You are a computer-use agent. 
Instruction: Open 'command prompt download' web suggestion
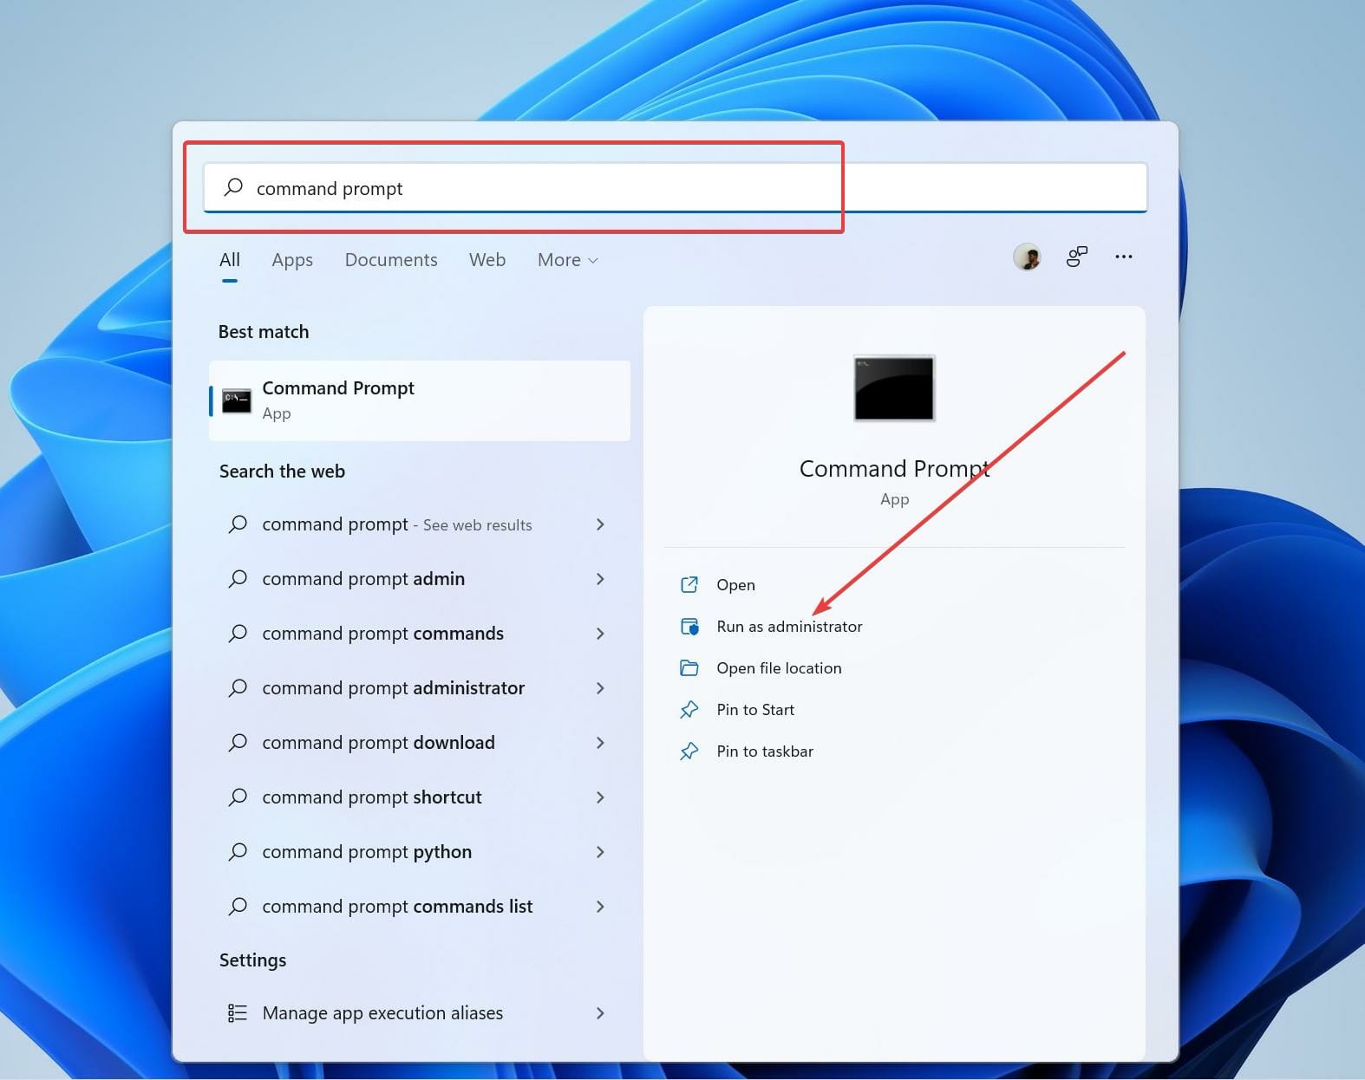pyautogui.click(x=420, y=743)
